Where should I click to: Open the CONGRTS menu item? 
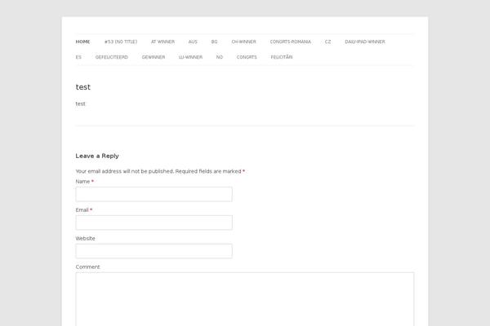(247, 57)
